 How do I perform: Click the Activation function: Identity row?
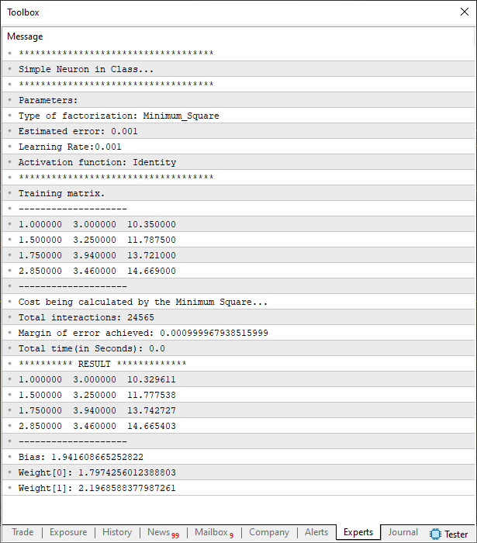click(x=97, y=162)
